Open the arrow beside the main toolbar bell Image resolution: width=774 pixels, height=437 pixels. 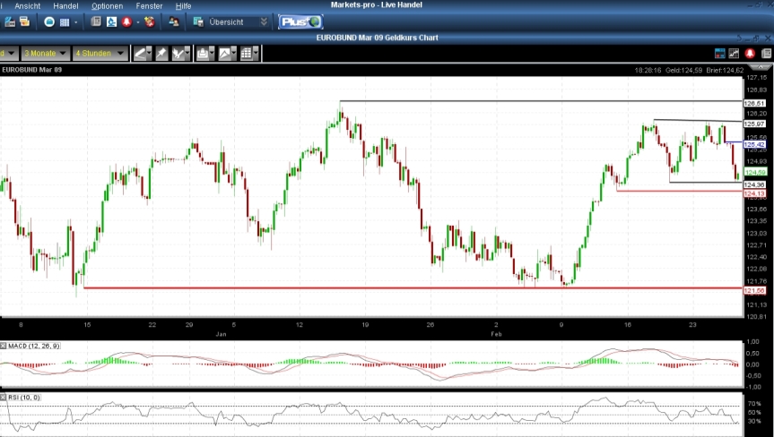coord(138,22)
